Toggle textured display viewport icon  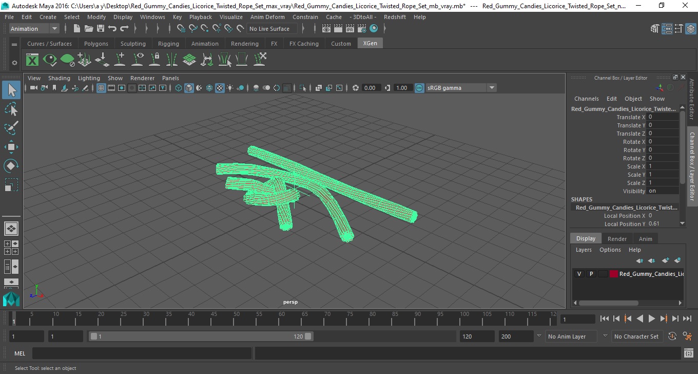(220, 88)
